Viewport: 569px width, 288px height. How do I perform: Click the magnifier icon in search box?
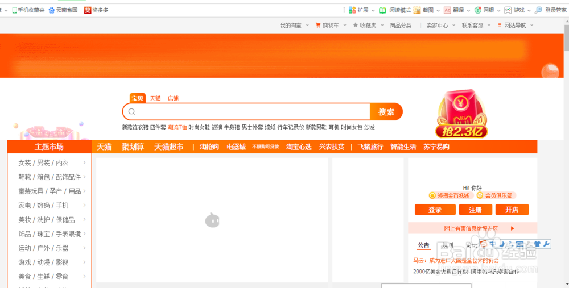pos(132,111)
